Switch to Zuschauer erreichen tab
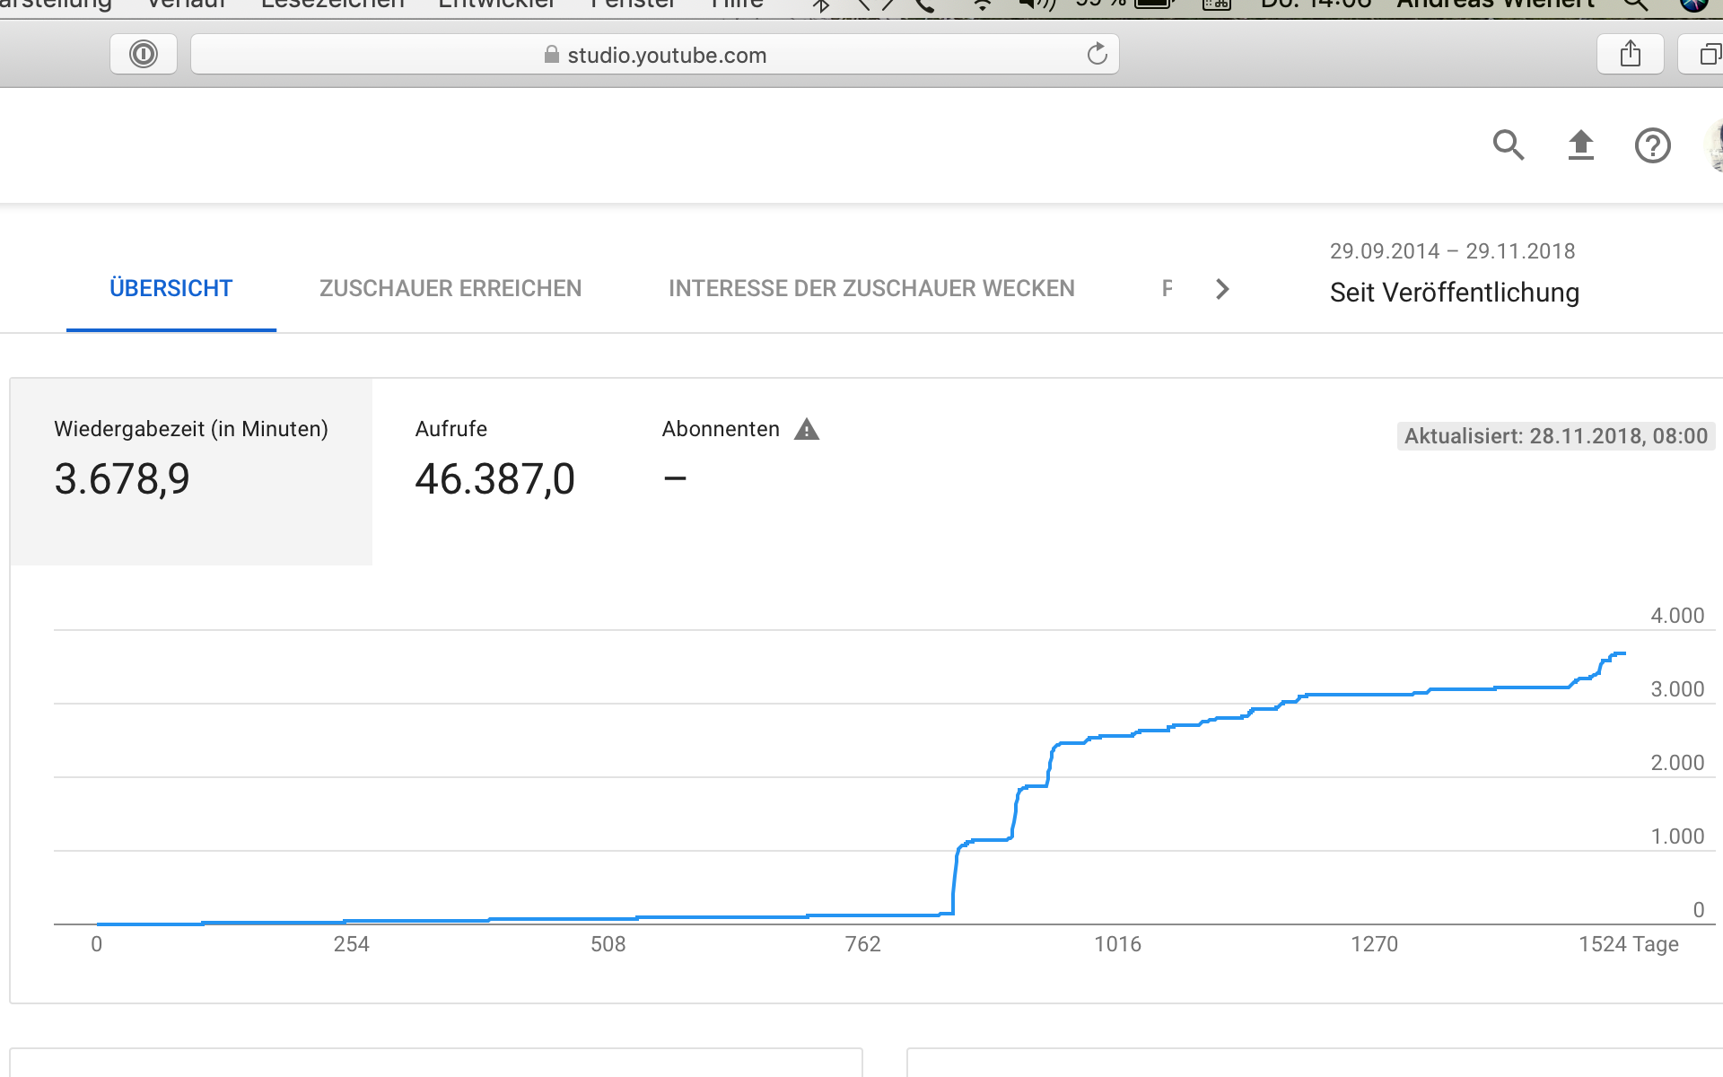The width and height of the screenshot is (1723, 1077). point(450,288)
